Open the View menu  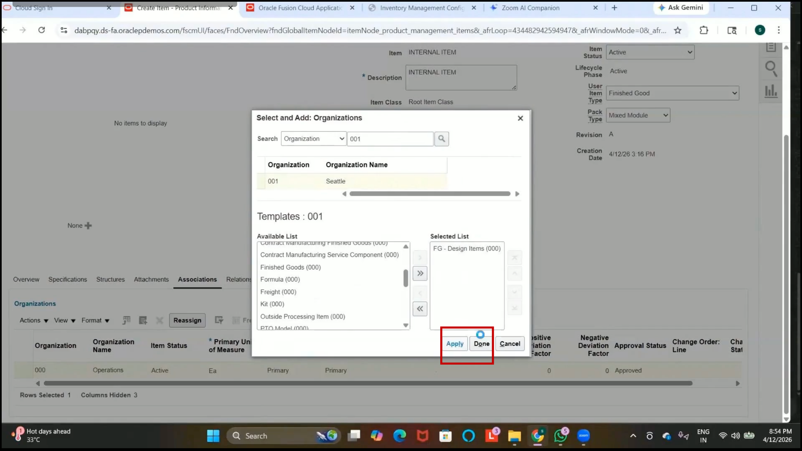click(x=64, y=320)
